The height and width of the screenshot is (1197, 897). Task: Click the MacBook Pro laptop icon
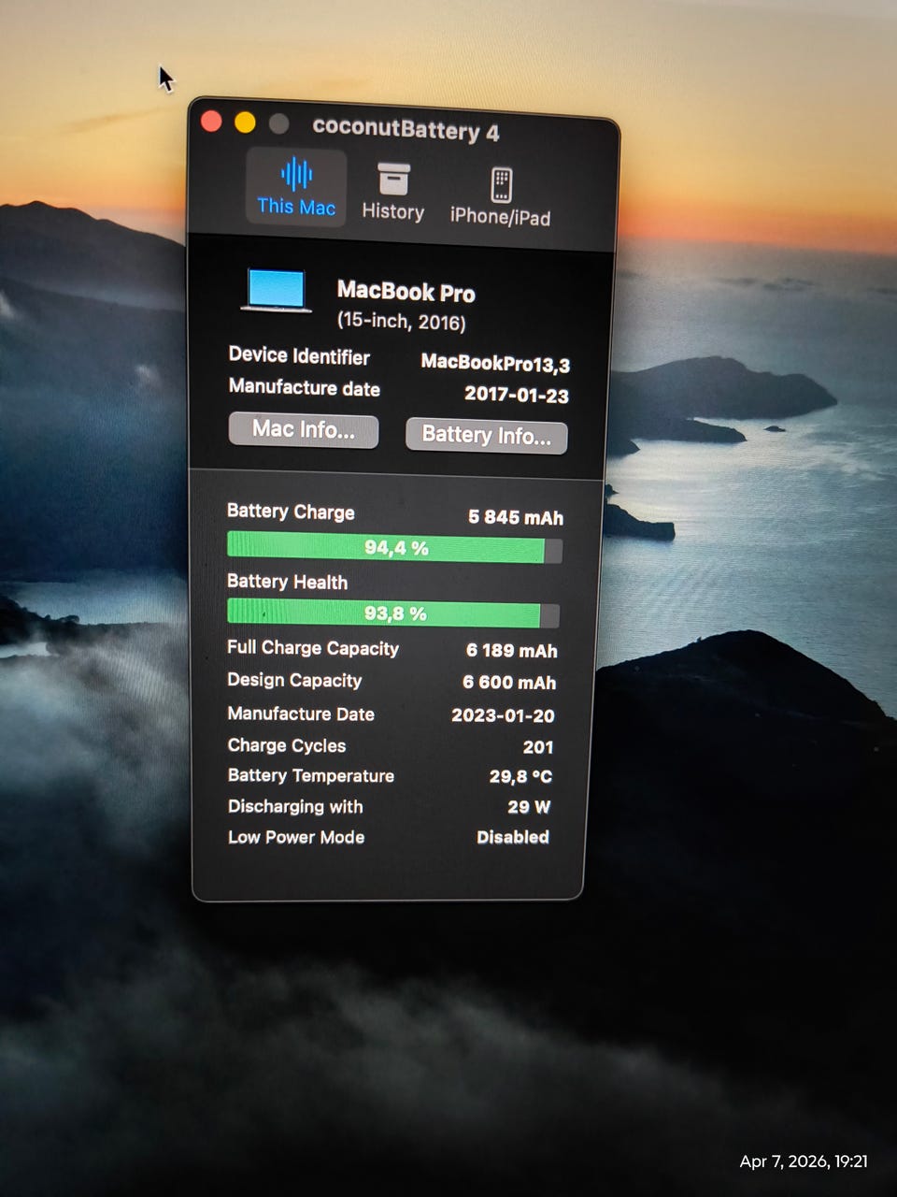(277, 291)
